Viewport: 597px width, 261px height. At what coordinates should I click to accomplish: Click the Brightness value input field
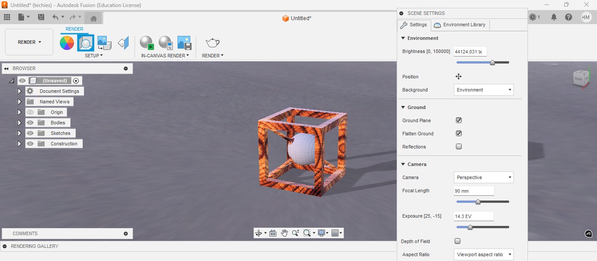(x=470, y=52)
